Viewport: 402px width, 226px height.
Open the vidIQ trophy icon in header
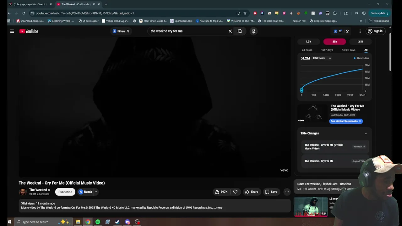(x=347, y=31)
